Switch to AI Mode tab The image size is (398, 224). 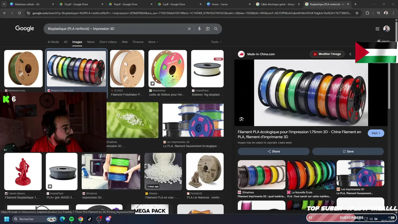[53, 42]
